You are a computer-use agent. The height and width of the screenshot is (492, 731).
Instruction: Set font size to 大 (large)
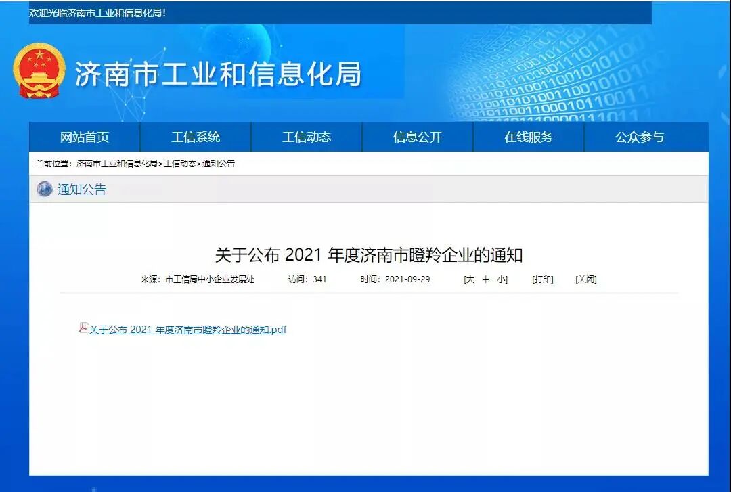[470, 279]
